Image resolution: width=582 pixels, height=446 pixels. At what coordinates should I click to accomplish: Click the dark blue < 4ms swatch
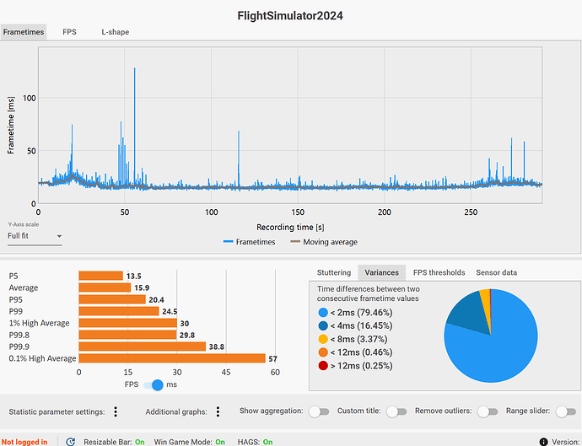[x=323, y=325]
